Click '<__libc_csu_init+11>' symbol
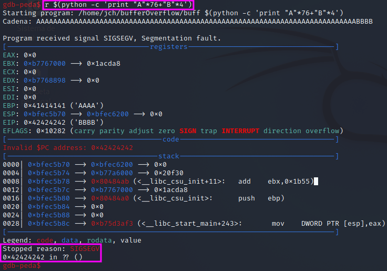 pos(179,182)
